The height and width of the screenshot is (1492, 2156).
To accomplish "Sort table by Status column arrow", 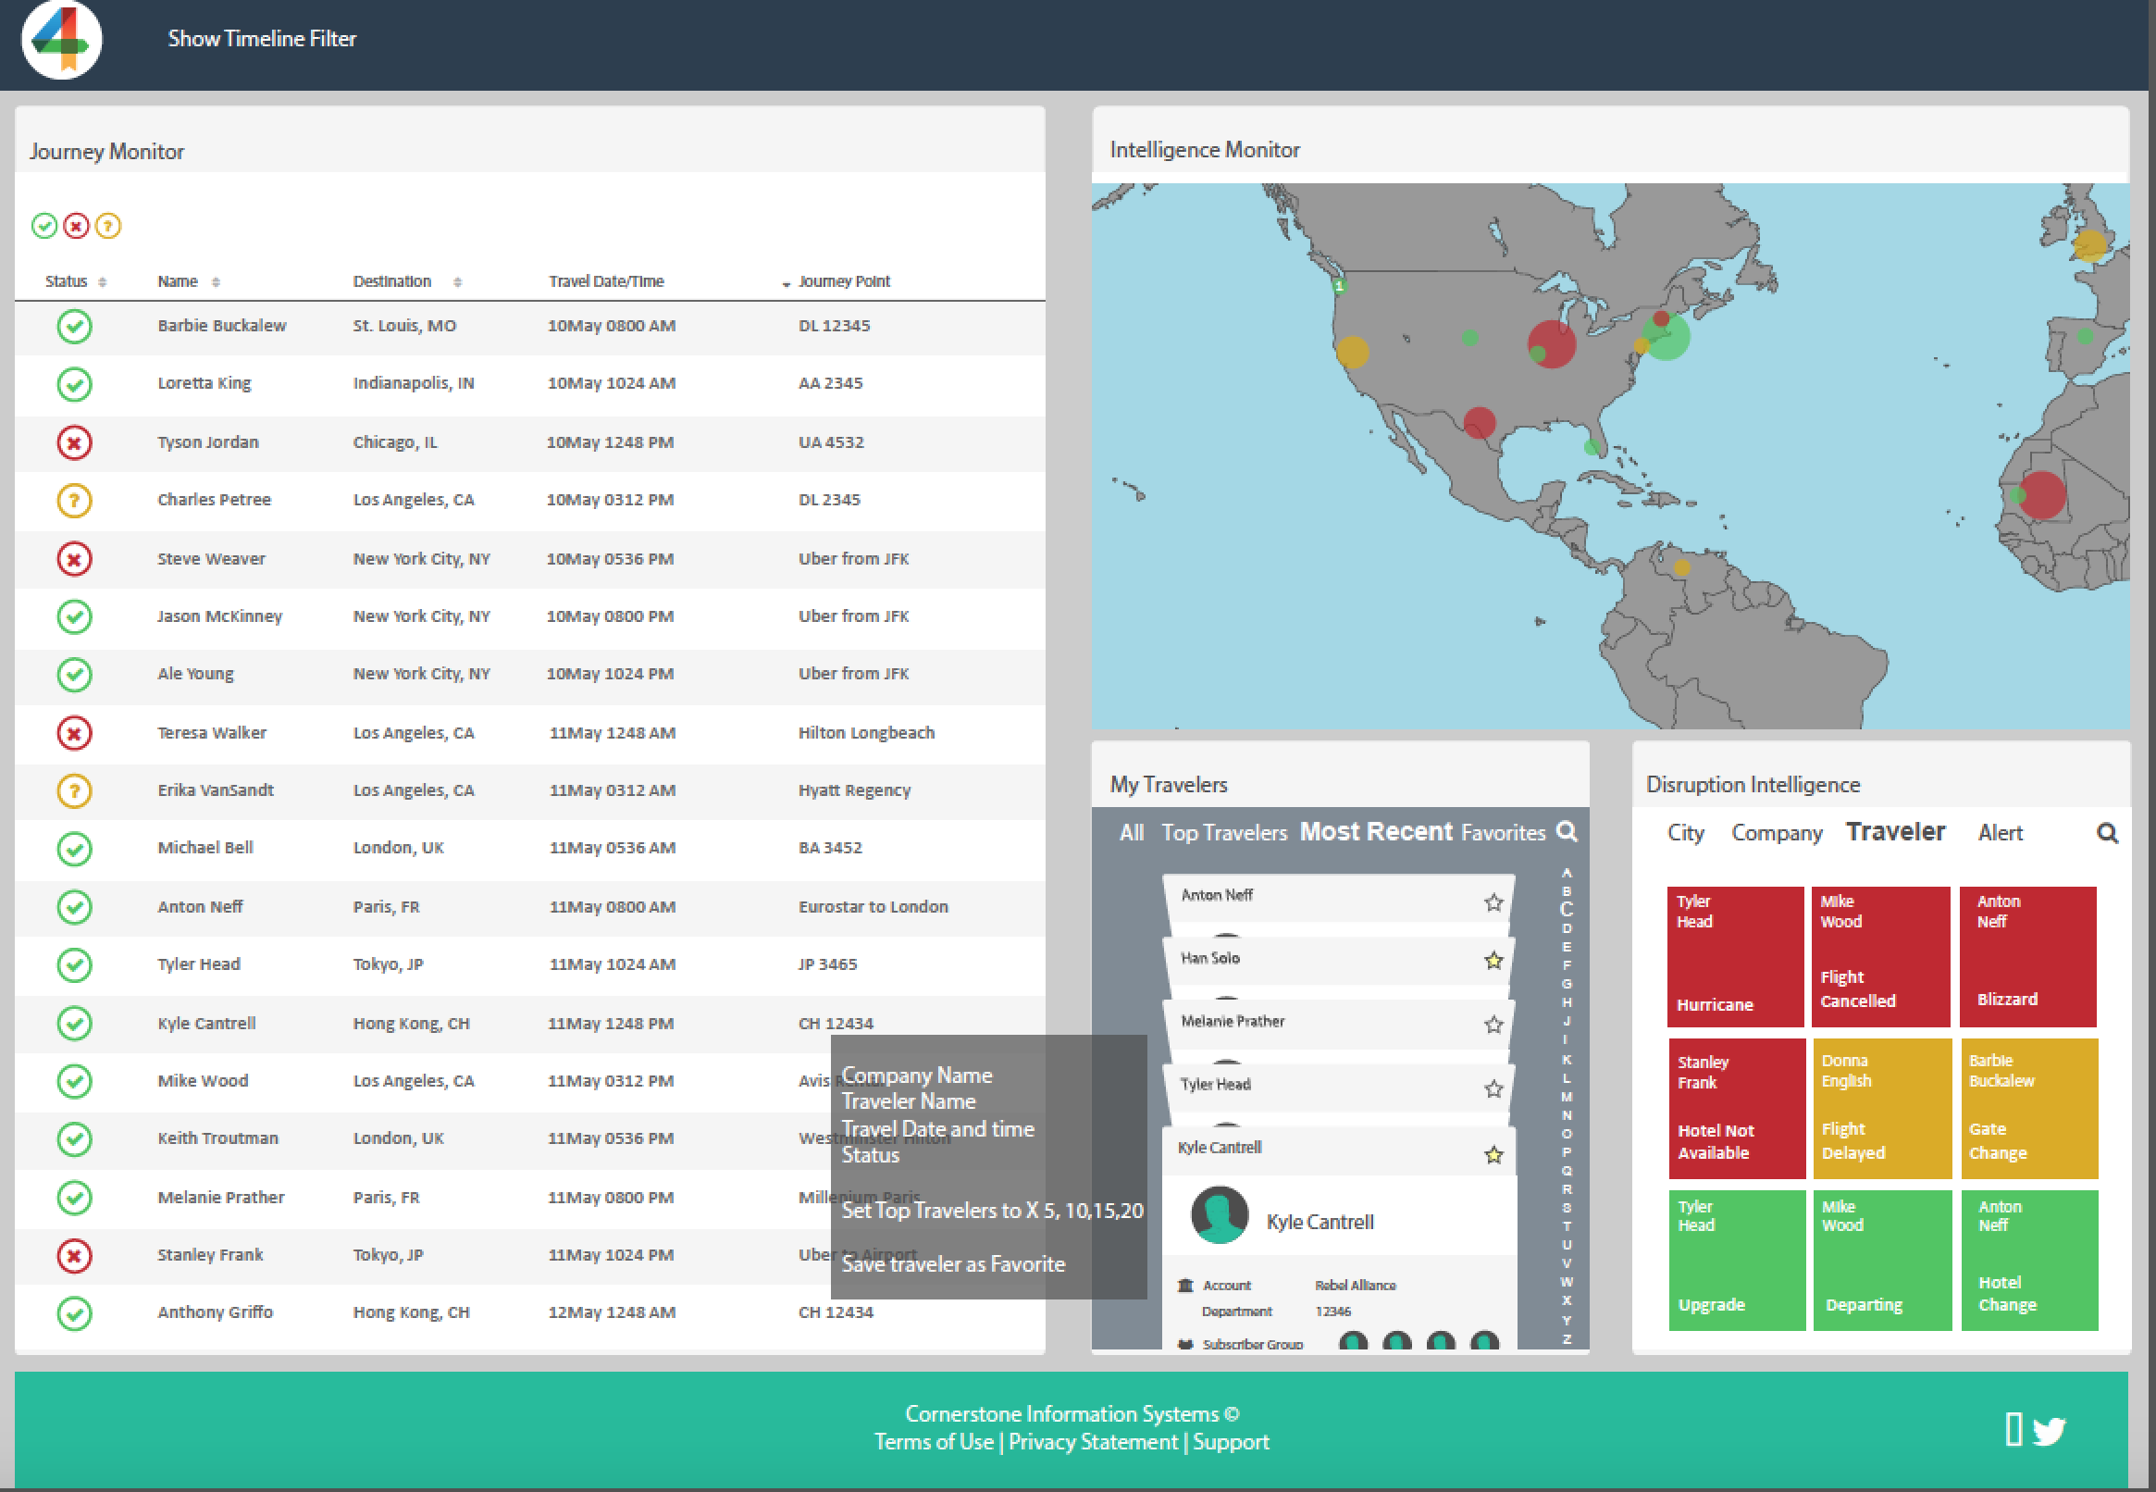I will coord(103,282).
